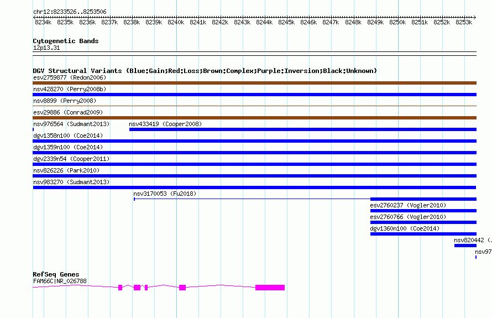This screenshot has height=318, width=492.
Task: Open esv2760237 (Vogler2010) label
Action: click(x=408, y=205)
